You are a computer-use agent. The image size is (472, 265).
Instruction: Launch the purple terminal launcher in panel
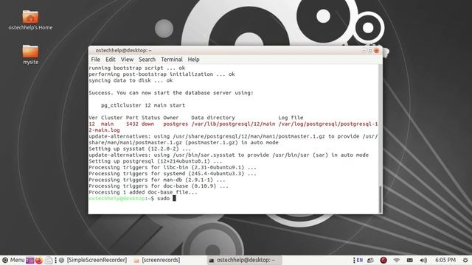(x=29, y=260)
